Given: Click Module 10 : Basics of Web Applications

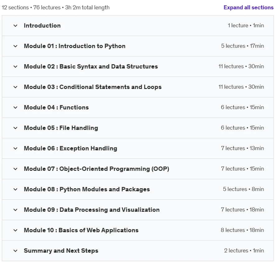Looking at the screenshot, I should 81,230.
